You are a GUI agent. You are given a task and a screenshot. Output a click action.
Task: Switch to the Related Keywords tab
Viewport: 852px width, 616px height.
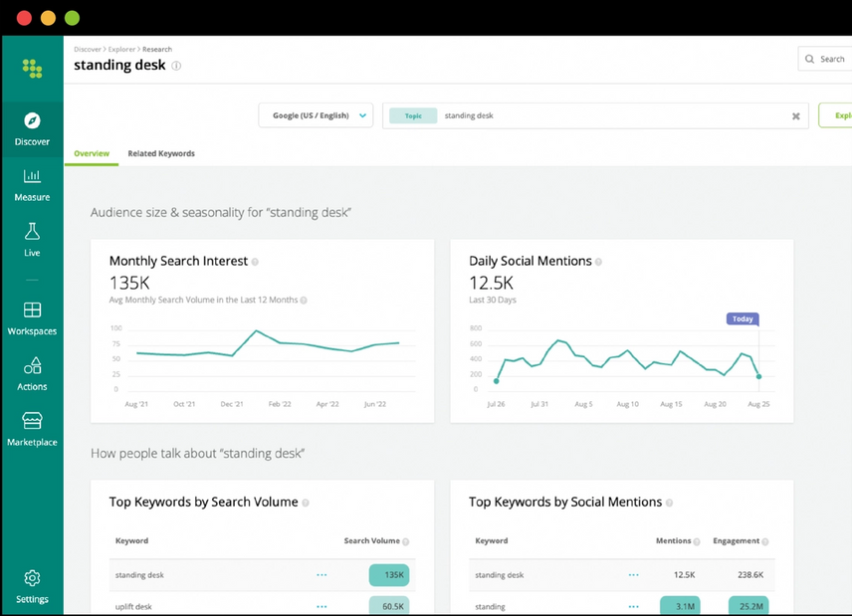point(160,153)
